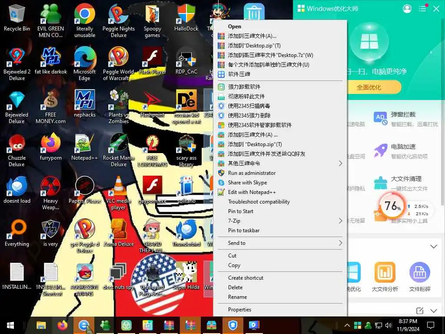Expand the 7-Zip submenu
This screenshot has width=445, height=334.
[x=280, y=220]
